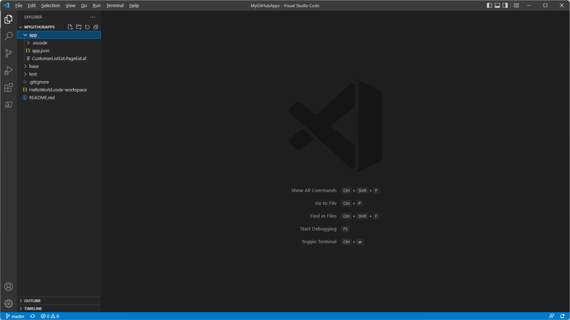Open the Go menu
570x320 pixels.
(84, 6)
